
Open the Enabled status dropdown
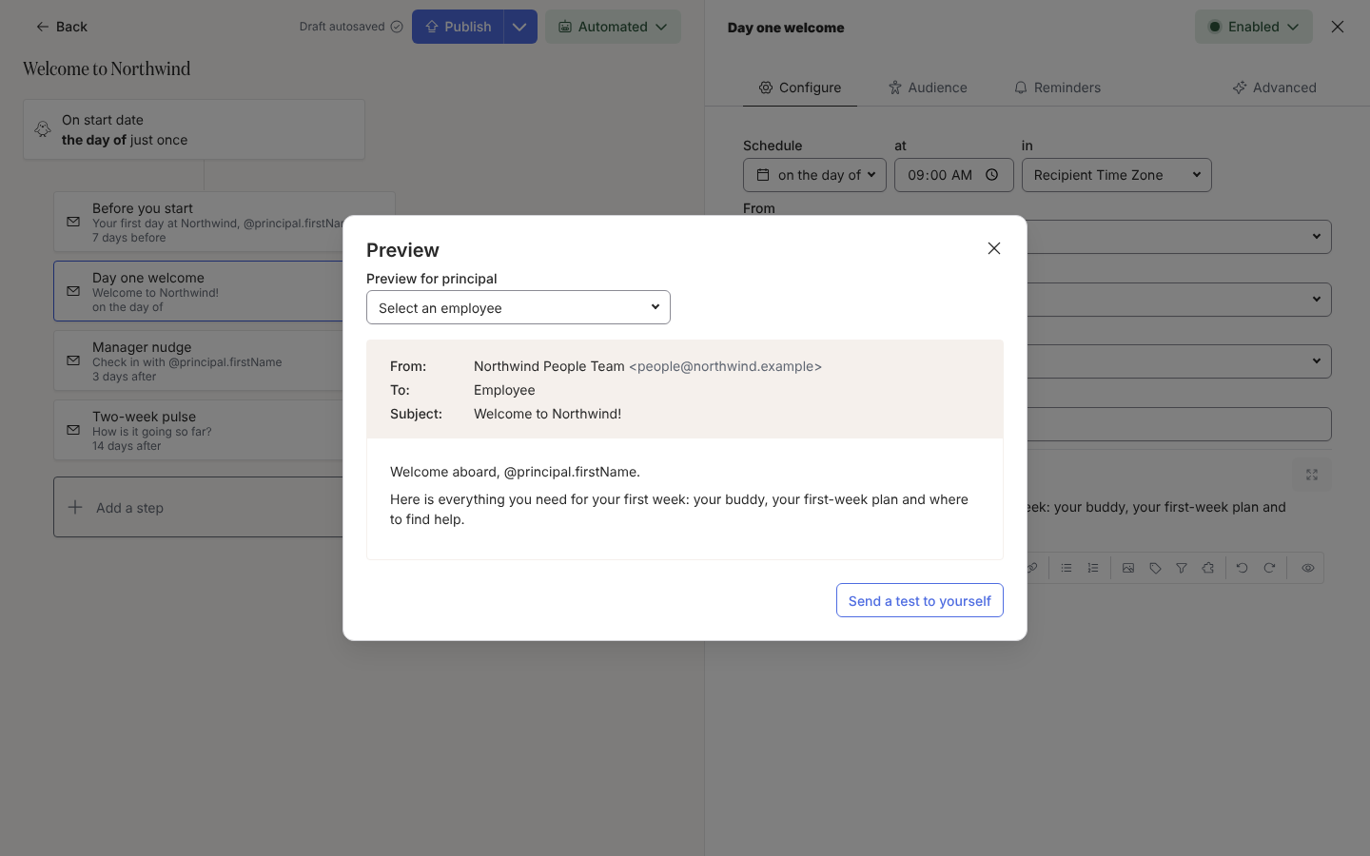1254,27
